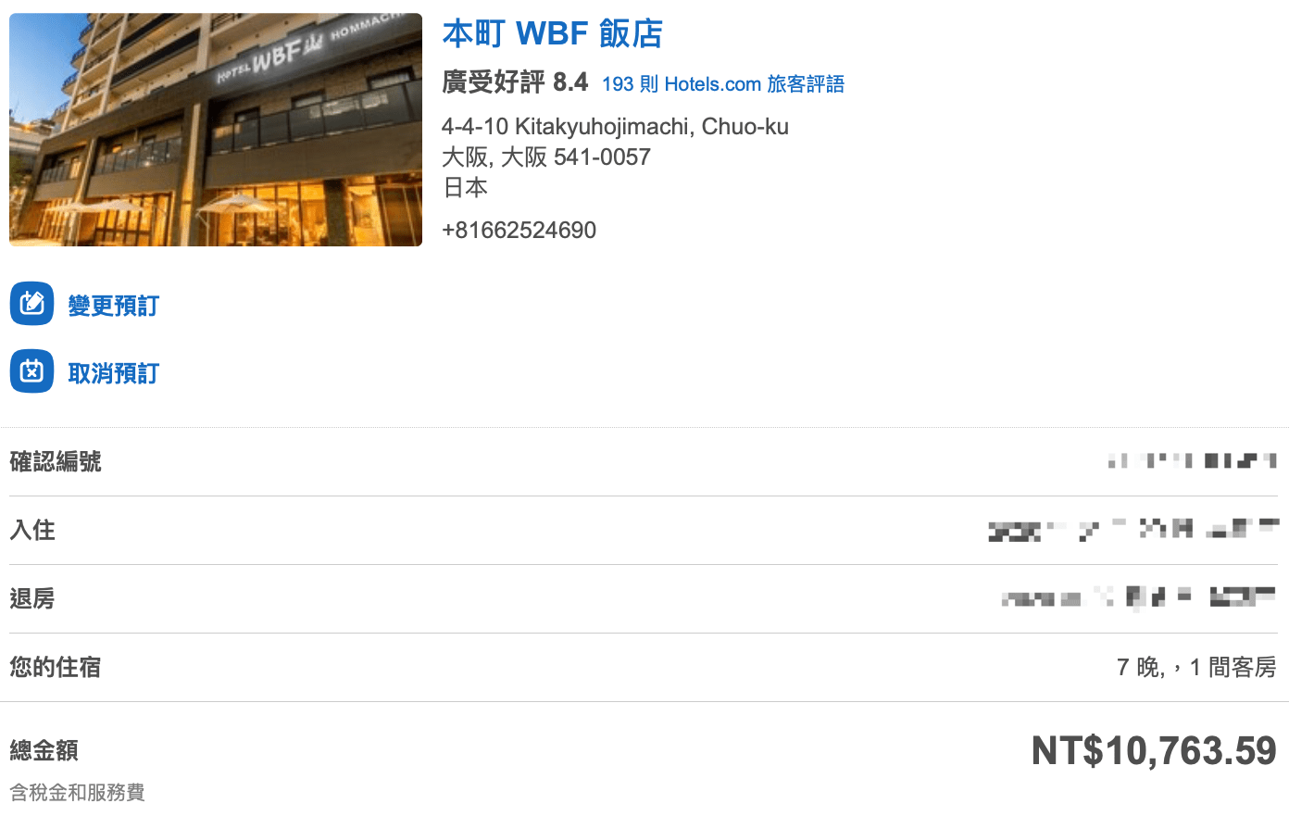1289x816 pixels.
Task: View the 193 則 Hotels.com 旅客評語 reviews
Action: pos(723,84)
